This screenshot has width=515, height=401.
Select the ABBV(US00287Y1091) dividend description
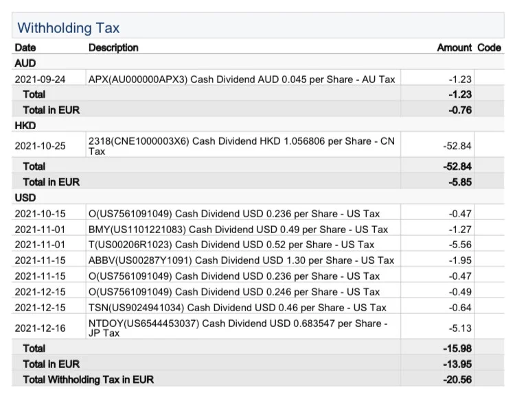(x=241, y=260)
